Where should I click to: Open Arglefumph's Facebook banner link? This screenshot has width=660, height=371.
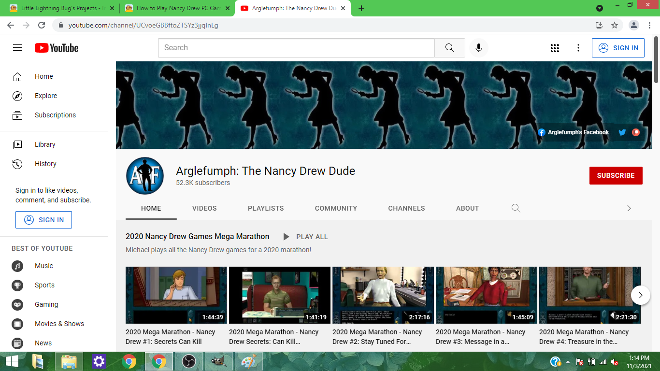(574, 132)
